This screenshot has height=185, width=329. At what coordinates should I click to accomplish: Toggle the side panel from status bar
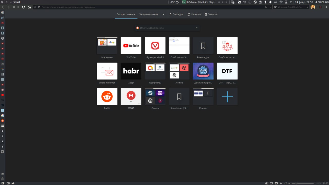(x=3, y=183)
